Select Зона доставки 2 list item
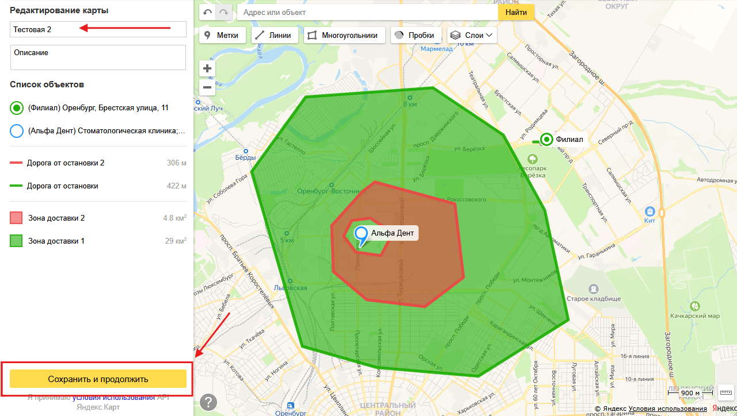Image resolution: width=737 pixels, height=416 pixels. 97,218
